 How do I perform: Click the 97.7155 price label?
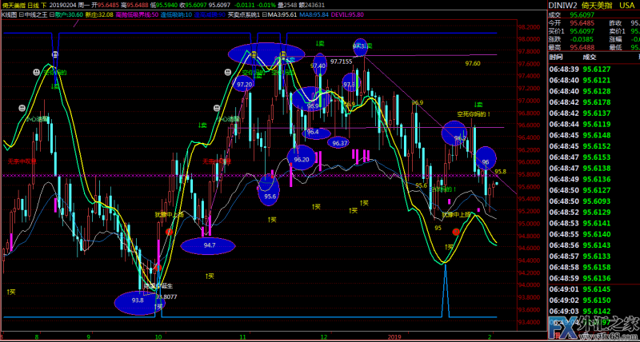point(340,62)
